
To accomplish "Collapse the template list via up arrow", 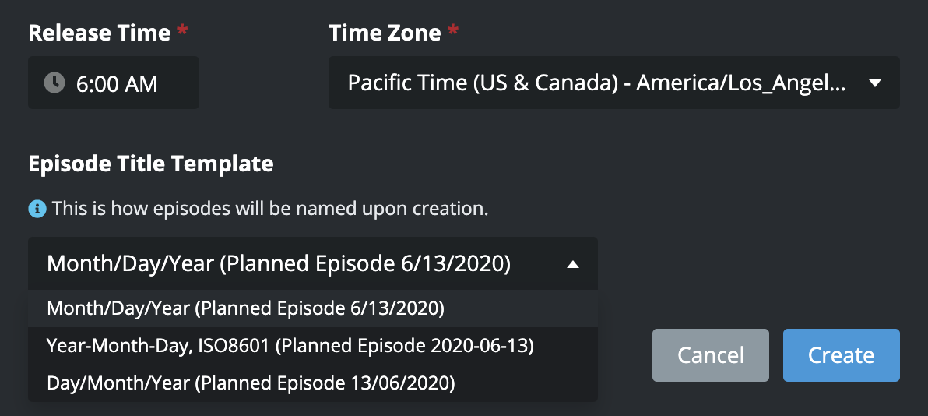I will click(x=573, y=265).
